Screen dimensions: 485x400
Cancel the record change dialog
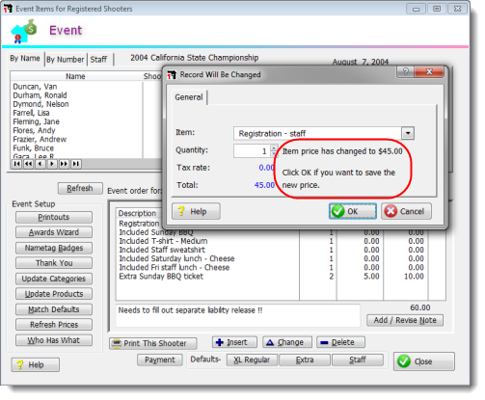406,211
